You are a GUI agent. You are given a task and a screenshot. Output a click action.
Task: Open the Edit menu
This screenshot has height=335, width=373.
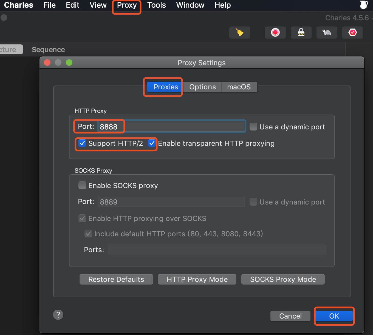[73, 5]
